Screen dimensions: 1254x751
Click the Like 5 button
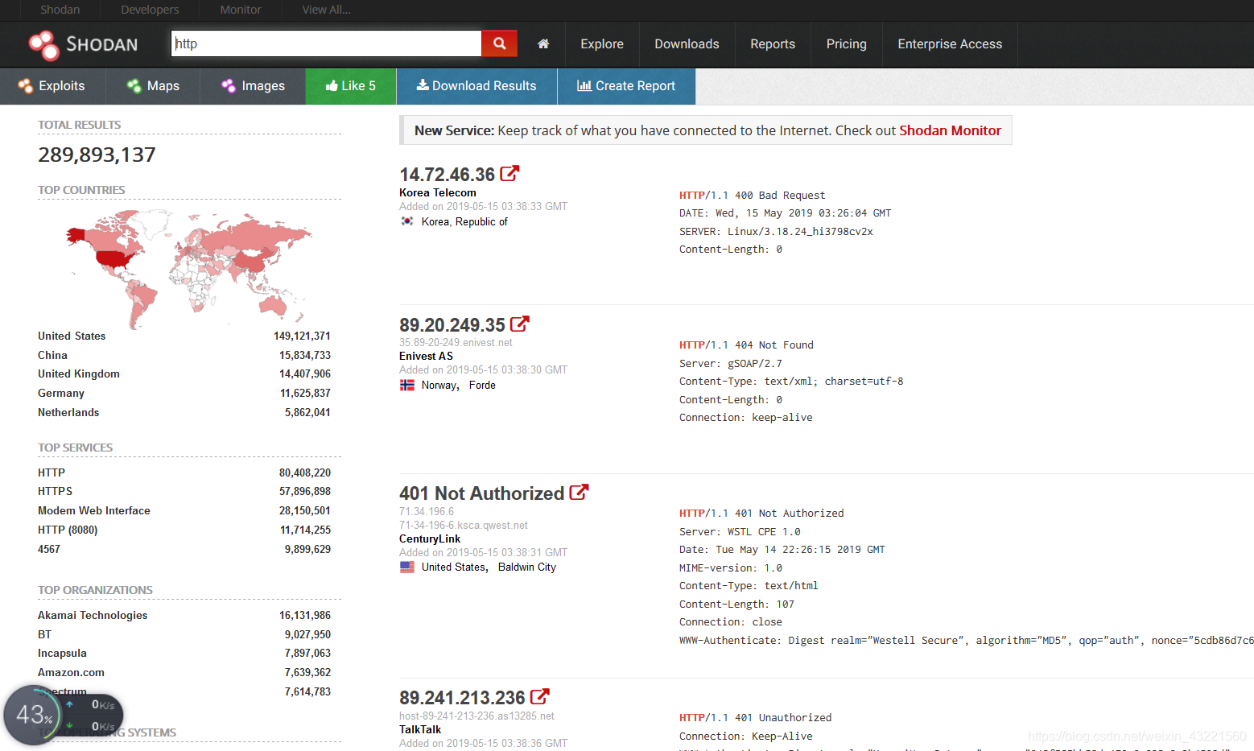click(351, 86)
